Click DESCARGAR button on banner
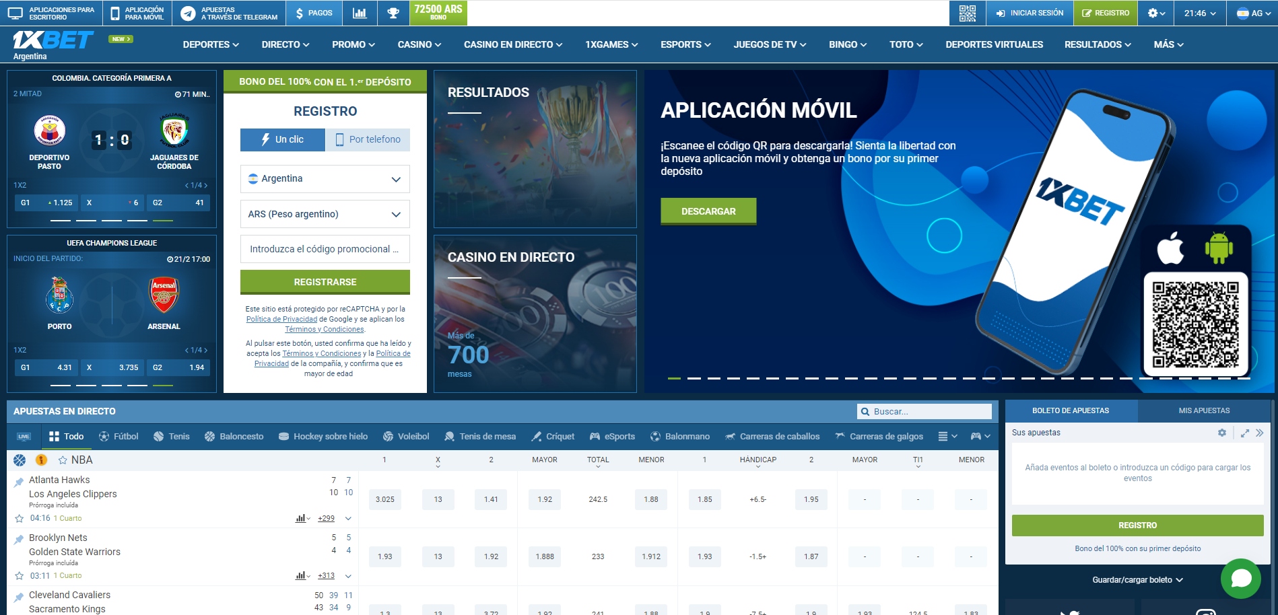 click(x=708, y=211)
